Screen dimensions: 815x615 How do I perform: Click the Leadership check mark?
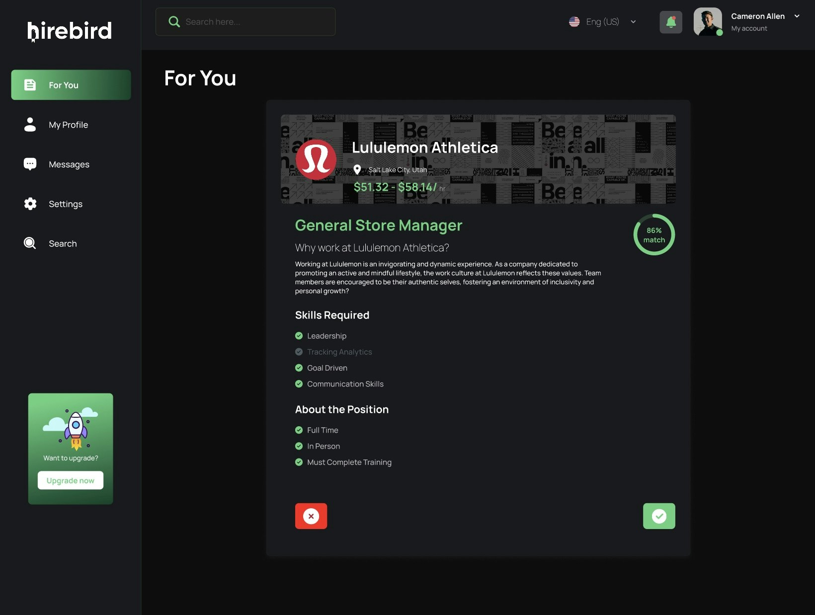(x=299, y=336)
